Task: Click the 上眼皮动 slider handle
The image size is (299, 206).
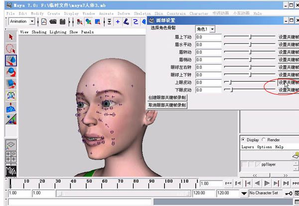Action: (x=230, y=82)
